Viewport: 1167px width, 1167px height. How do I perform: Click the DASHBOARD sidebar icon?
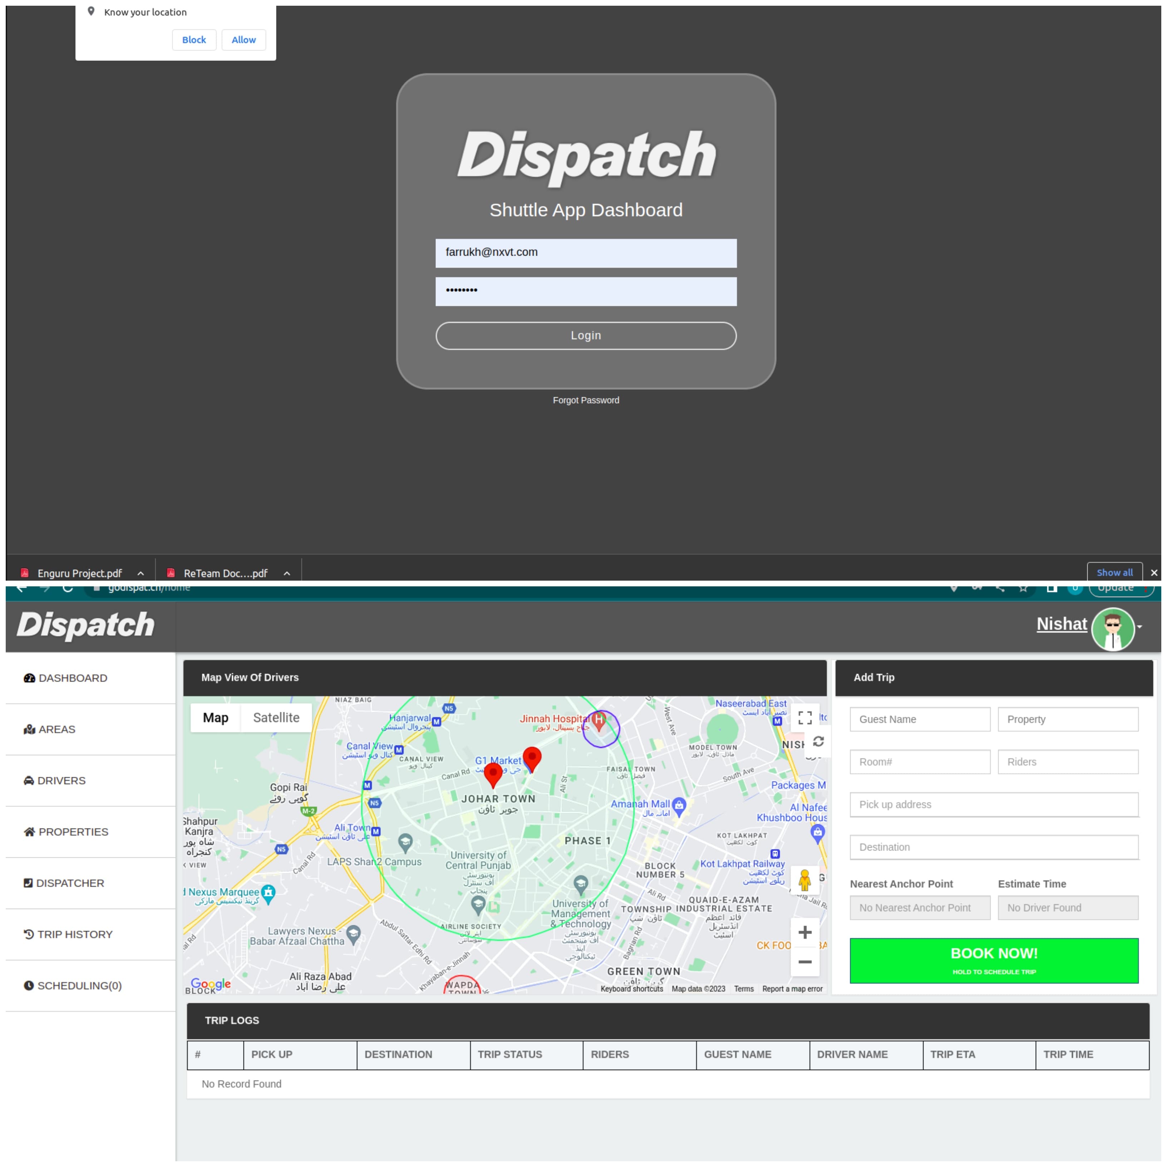[29, 678]
